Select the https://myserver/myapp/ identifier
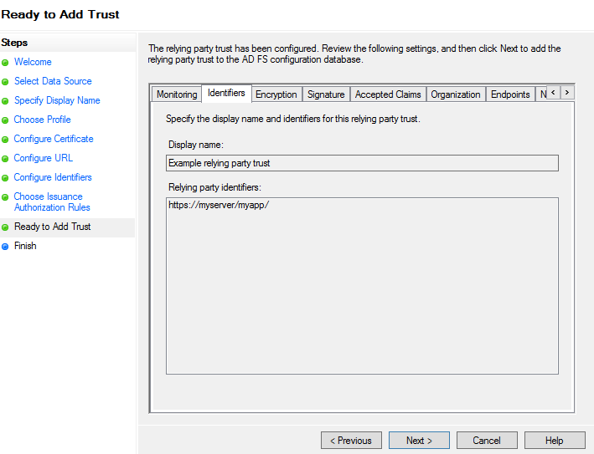This screenshot has width=594, height=454. click(219, 205)
